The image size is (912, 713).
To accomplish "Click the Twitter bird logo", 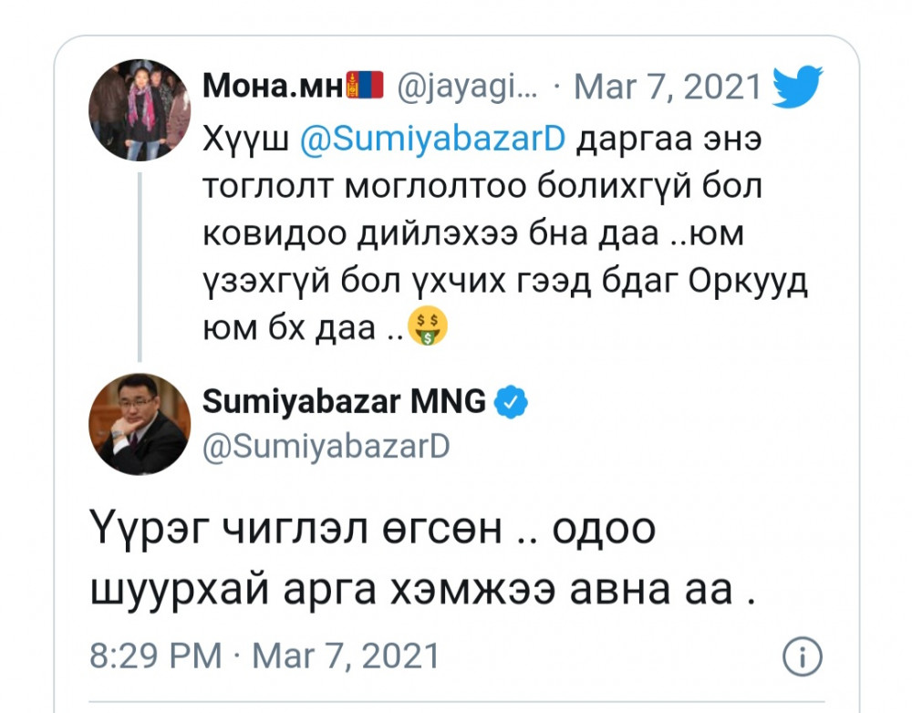I will tap(797, 87).
